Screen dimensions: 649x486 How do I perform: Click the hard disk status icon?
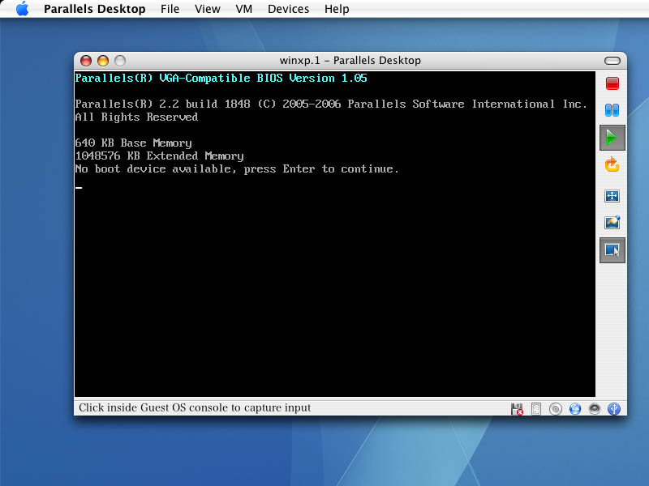[535, 409]
